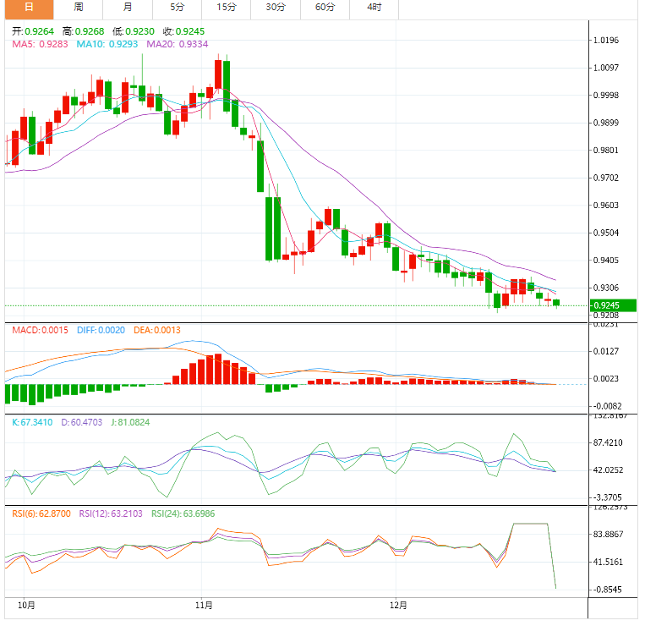Click the 12月 date axis marker
The width and height of the screenshot is (645, 626).
[398, 605]
